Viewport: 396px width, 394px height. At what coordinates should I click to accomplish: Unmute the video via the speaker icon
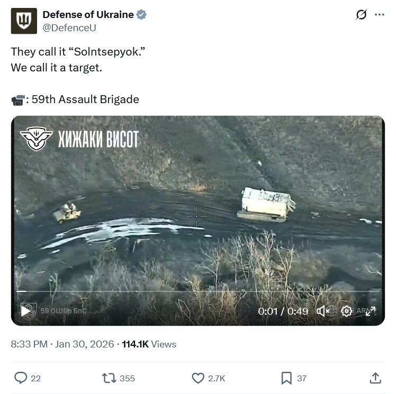(321, 311)
